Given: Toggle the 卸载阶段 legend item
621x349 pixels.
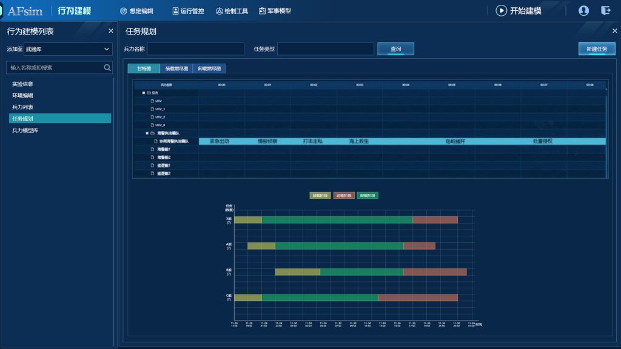Looking at the screenshot, I should click(x=367, y=196).
